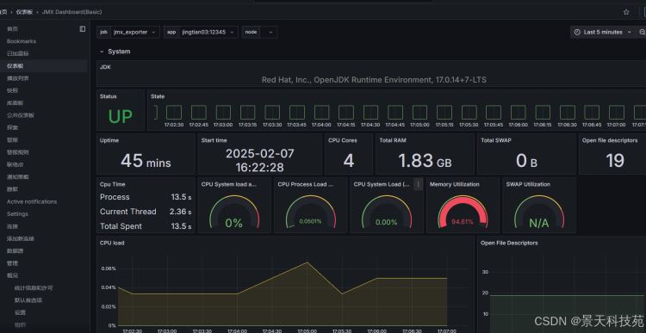
Task: Click the clock icon in time picker
Action: [577, 32]
